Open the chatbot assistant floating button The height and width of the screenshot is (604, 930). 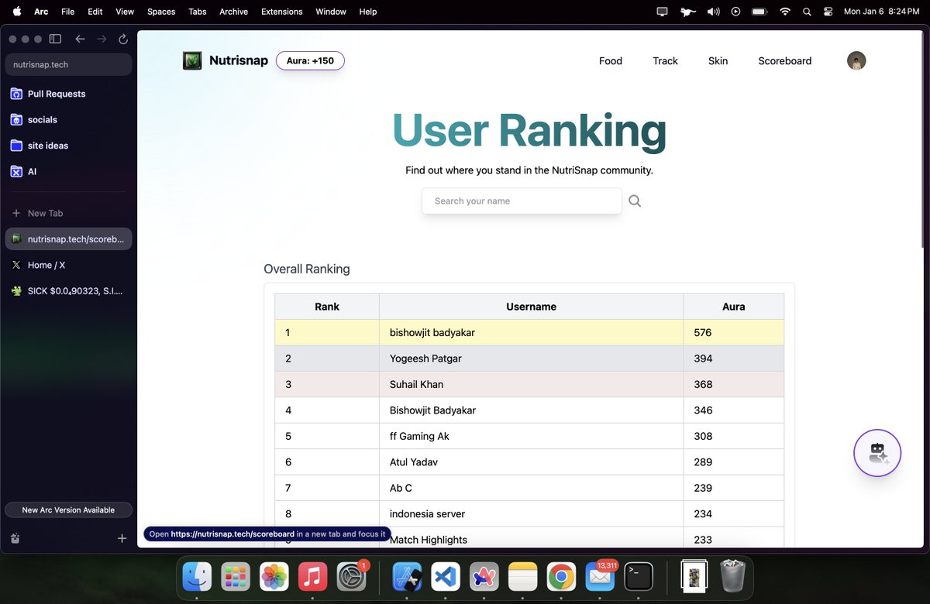[x=877, y=453]
